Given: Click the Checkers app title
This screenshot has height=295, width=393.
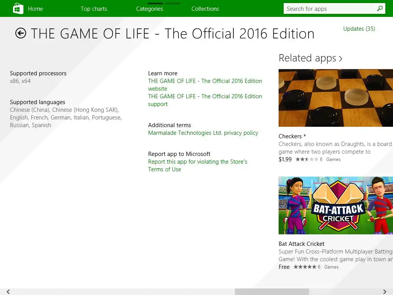Looking at the screenshot, I should click(292, 136).
